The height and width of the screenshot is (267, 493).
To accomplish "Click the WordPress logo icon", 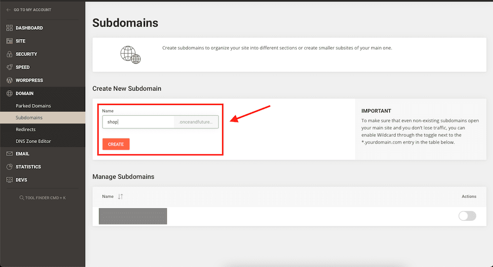I will (9, 80).
